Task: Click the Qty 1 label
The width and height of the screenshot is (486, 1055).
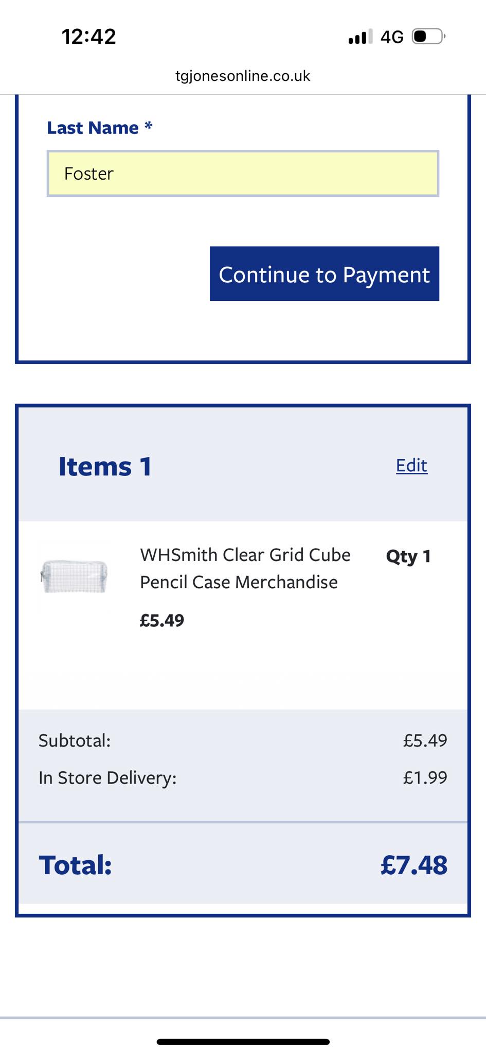Action: 408,556
